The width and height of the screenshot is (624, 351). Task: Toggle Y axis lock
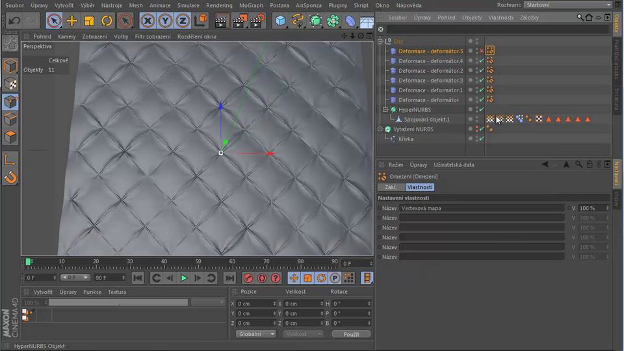tap(165, 21)
